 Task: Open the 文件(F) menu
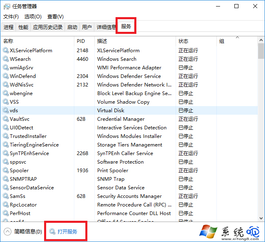[x=11, y=17]
